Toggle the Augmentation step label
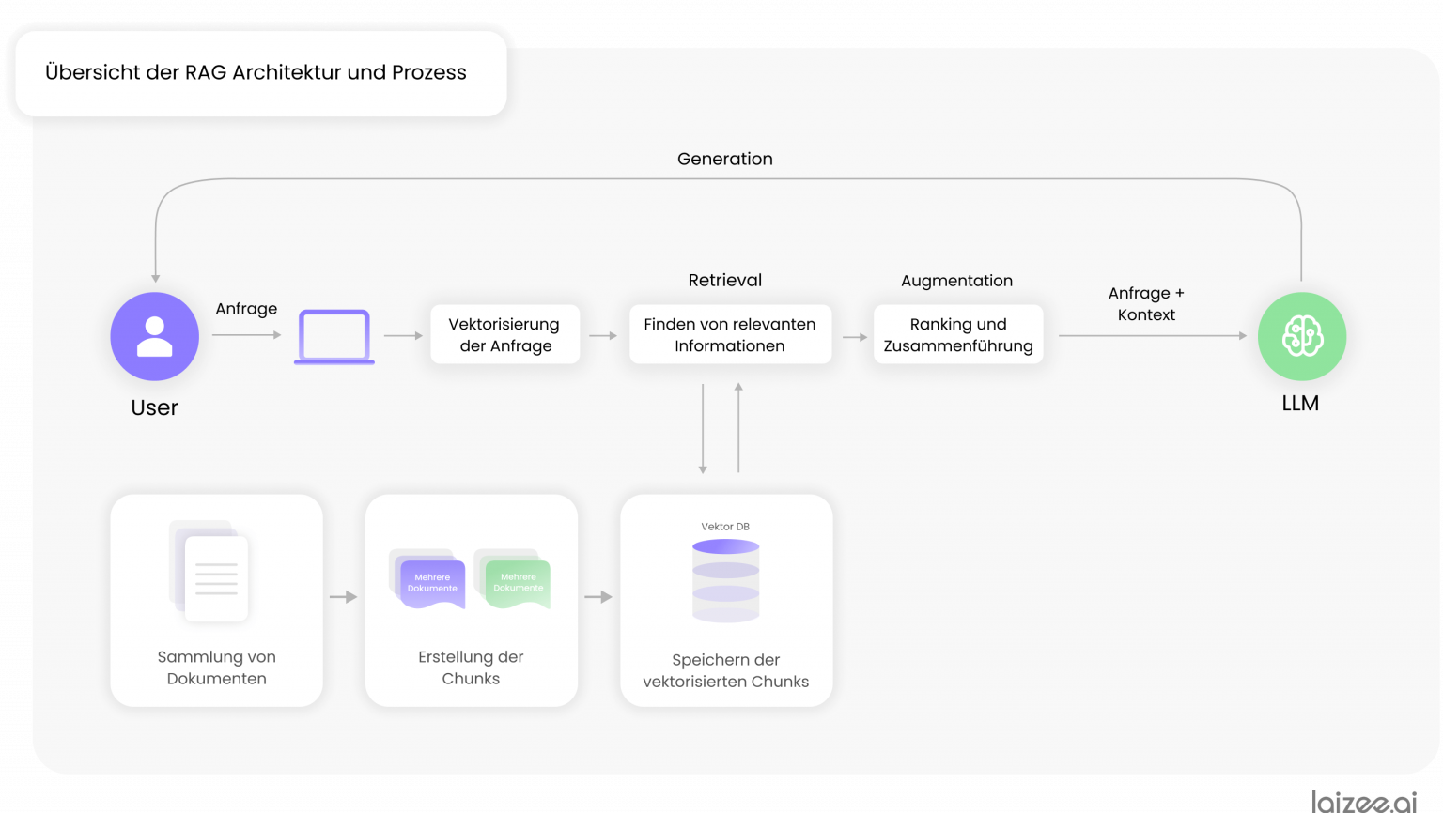This screenshot has height=813, width=1443. click(x=957, y=281)
